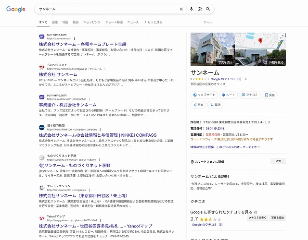The width and height of the screenshot is (308, 240).
Task: Open Google Lens image search
Action: [x=199, y=9]
